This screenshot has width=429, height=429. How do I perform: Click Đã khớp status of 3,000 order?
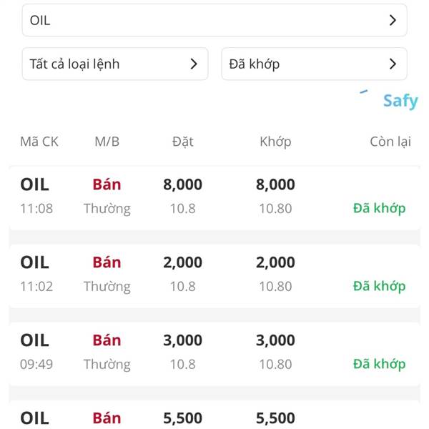[379, 364]
